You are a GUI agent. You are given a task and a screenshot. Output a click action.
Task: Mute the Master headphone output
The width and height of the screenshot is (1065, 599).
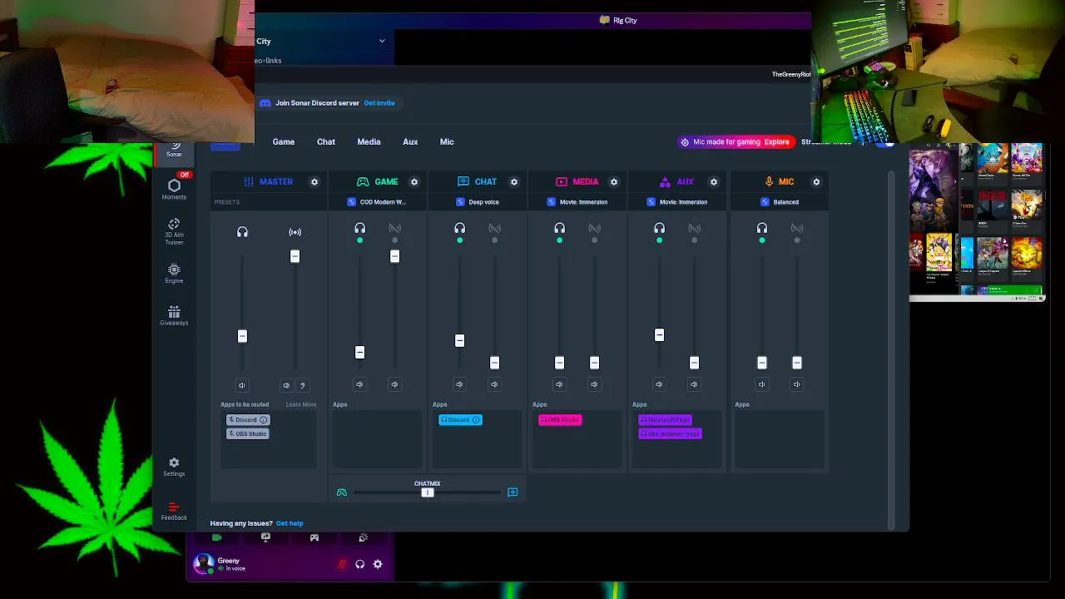242,385
